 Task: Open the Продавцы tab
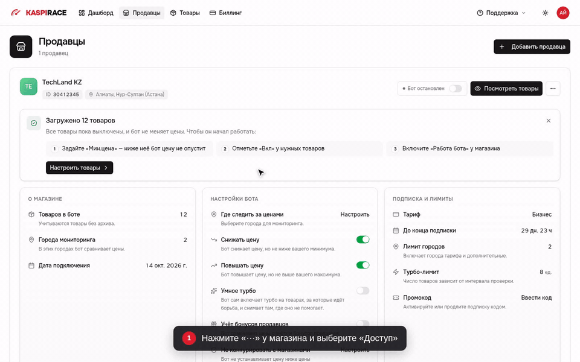click(x=141, y=13)
